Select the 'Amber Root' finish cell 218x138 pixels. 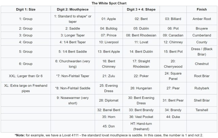pos(202,19)
